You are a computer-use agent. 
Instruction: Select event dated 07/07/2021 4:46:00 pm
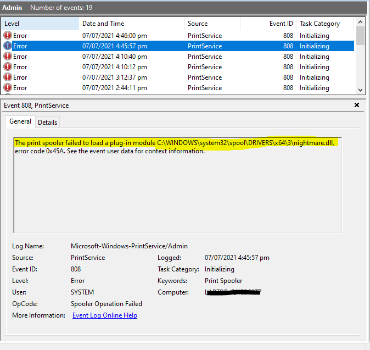pos(178,35)
